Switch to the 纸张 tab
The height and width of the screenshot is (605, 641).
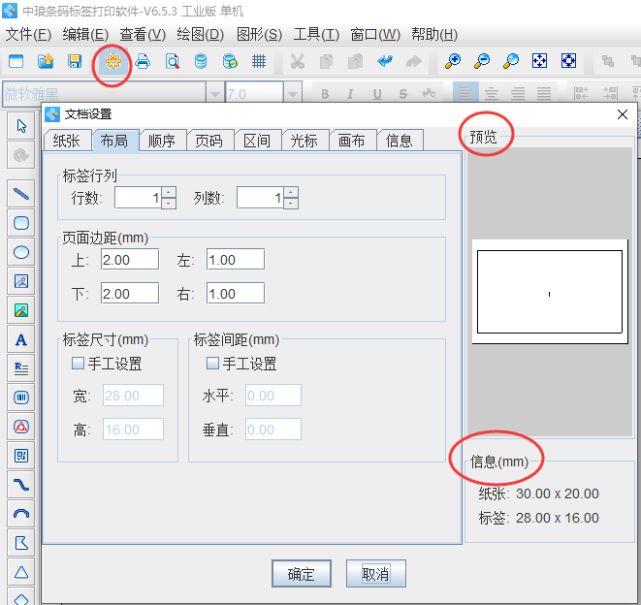[67, 141]
